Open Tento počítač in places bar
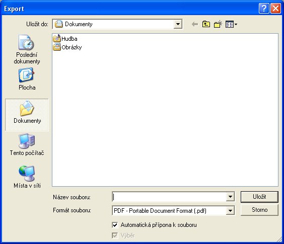 pos(27,144)
